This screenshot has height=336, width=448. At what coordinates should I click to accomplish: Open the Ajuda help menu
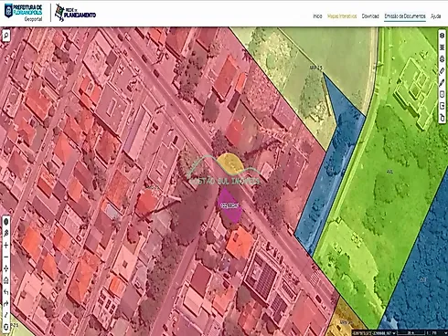[x=436, y=16]
